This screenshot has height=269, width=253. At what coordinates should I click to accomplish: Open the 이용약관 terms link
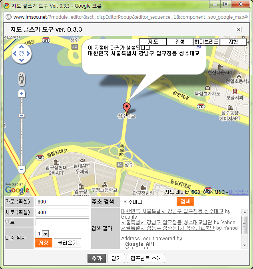pos(239,192)
